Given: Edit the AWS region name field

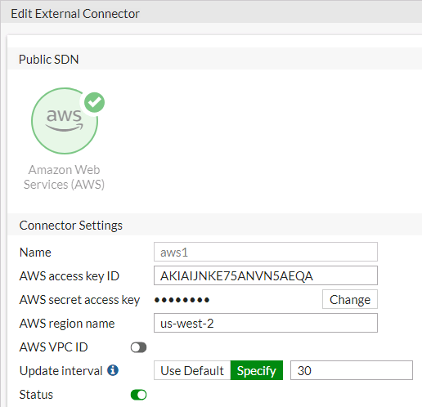Looking at the screenshot, I should [x=266, y=323].
